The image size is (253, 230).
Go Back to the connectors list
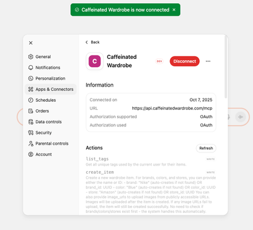pyautogui.click(x=92, y=42)
